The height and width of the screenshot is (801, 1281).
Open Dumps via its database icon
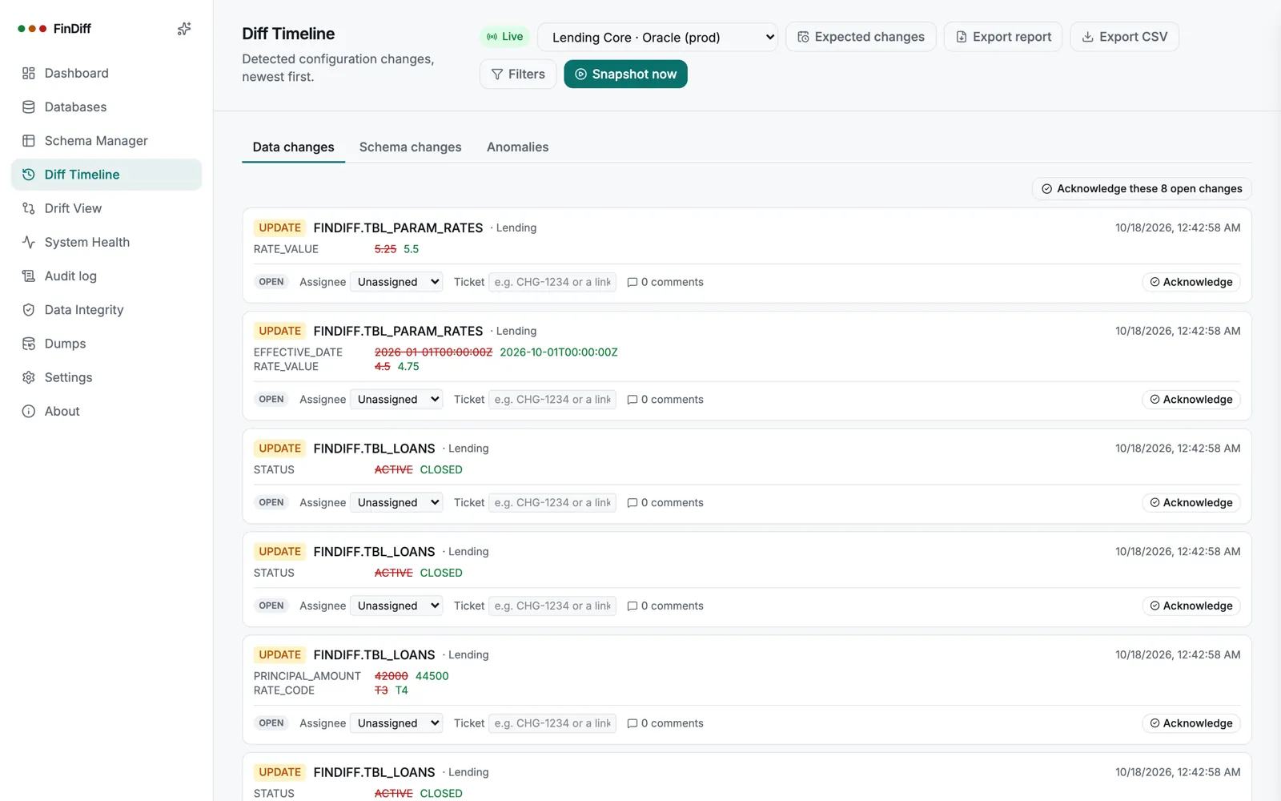[29, 344]
